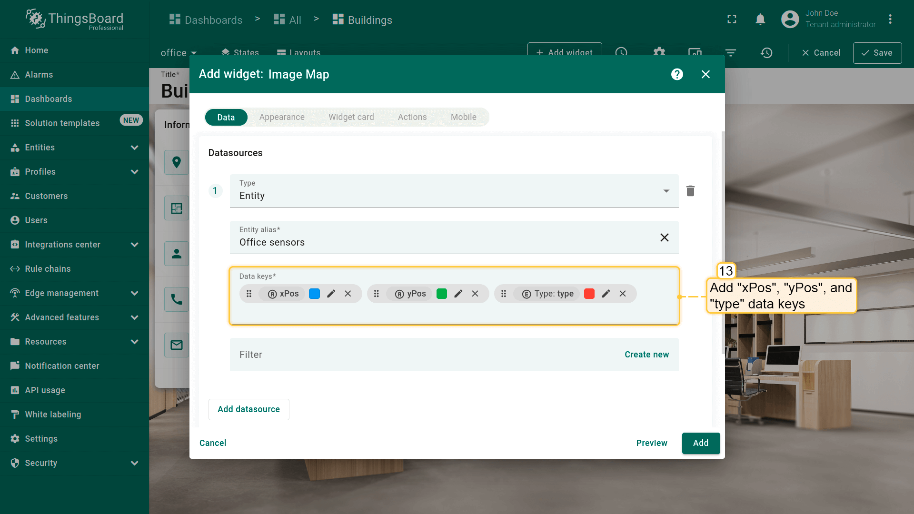Switch to the Widget card tab
Viewport: 914px width, 514px height.
(x=351, y=117)
